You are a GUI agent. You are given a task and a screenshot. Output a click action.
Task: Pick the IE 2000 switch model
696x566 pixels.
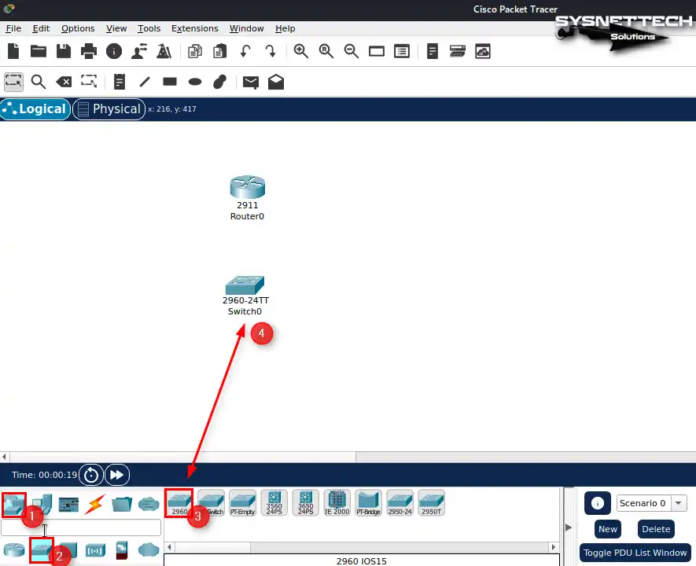coord(337,503)
